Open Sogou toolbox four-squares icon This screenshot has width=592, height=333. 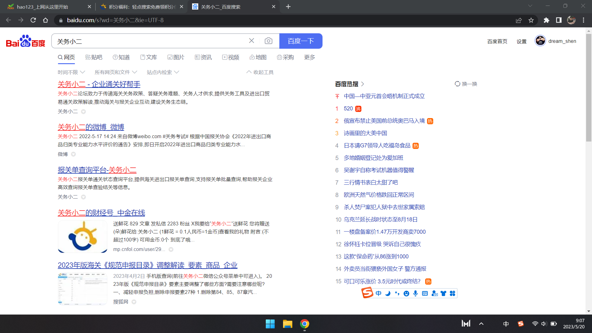pos(452,293)
